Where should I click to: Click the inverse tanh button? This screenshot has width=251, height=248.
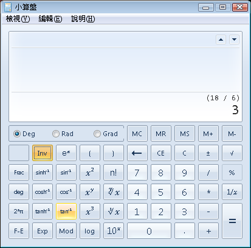click(x=43, y=212)
